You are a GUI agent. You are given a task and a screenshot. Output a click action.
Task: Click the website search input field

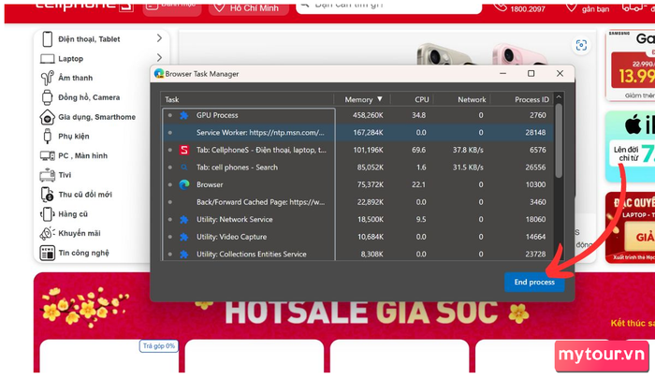(x=389, y=7)
